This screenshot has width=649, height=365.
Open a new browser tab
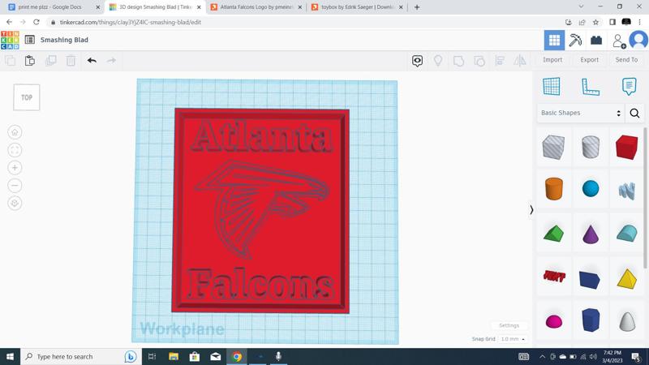[417, 7]
